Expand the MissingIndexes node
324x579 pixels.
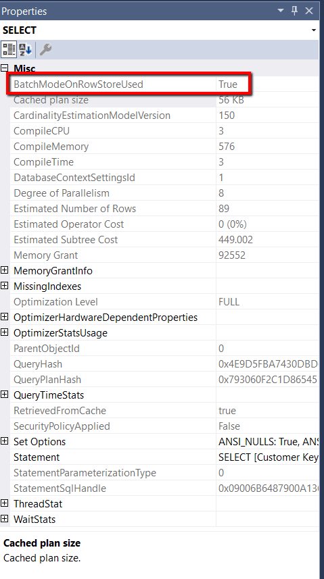pyautogui.click(x=5, y=286)
